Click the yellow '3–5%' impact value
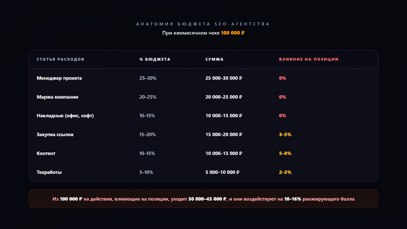 pos(285,135)
